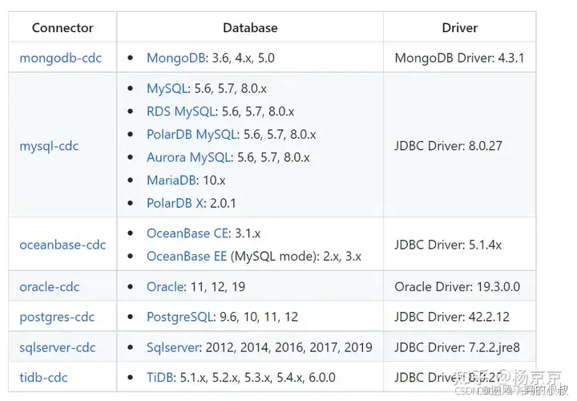Image resolution: width=577 pixels, height=401 pixels.
Task: Select the (MySQL mode): 2.x, 3.x text
Action: pos(297,257)
